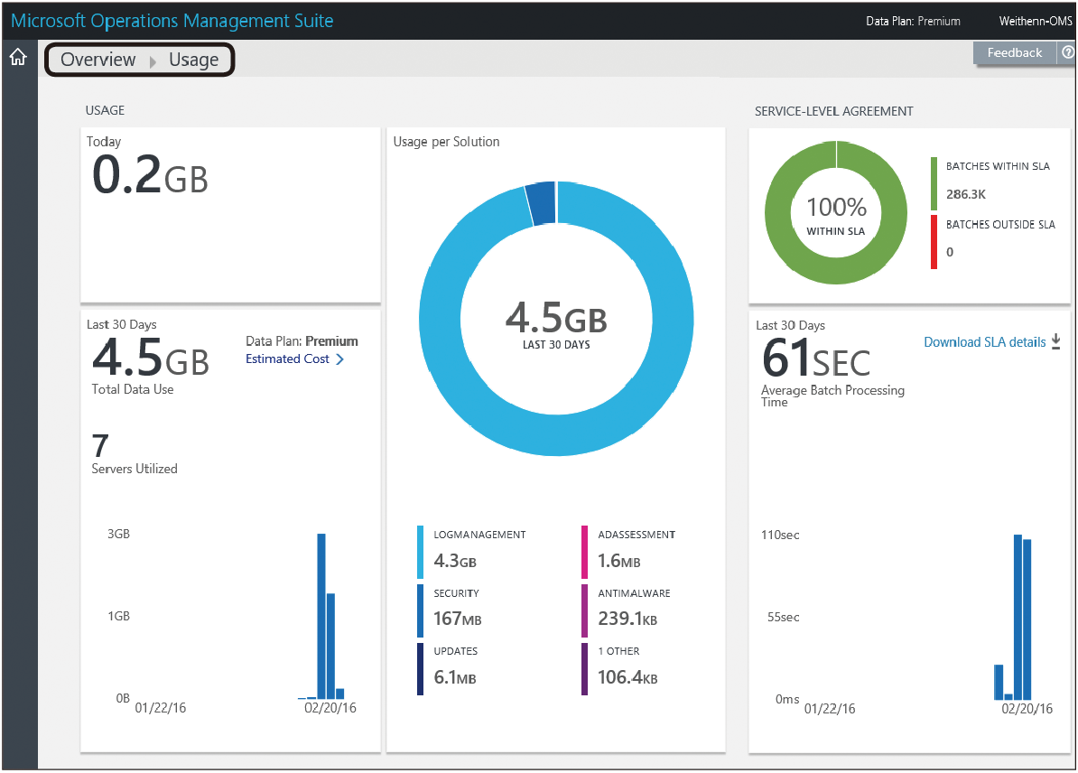Click the small dark blue donut segment
Image resolution: width=1078 pixels, height=773 pixels.
pos(541,203)
